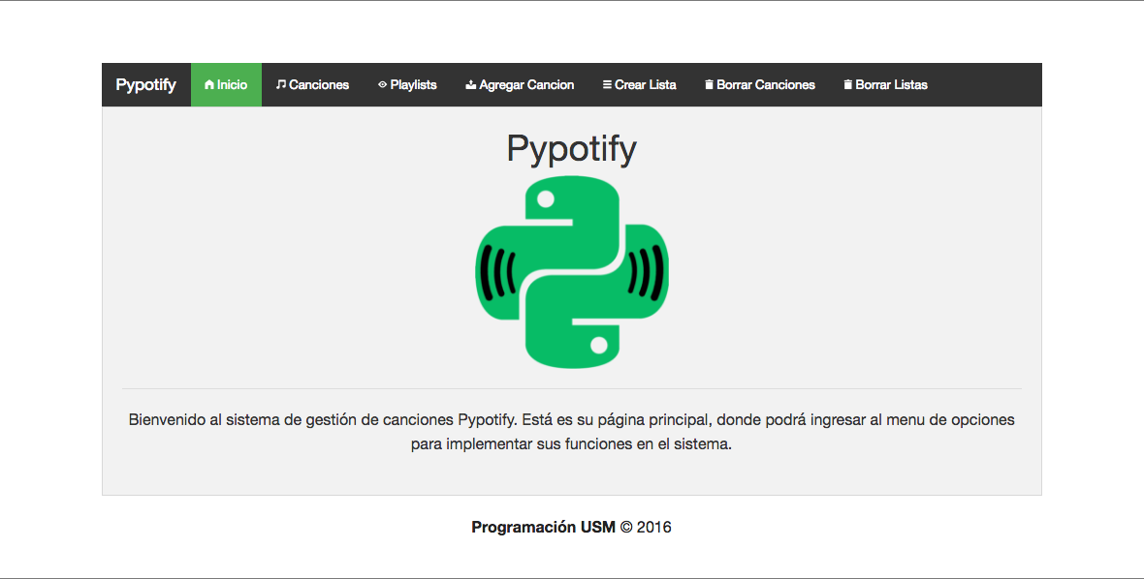Viewport: 1144px width, 579px height.
Task: Click the green Python Pypotify logo
Action: point(571,272)
